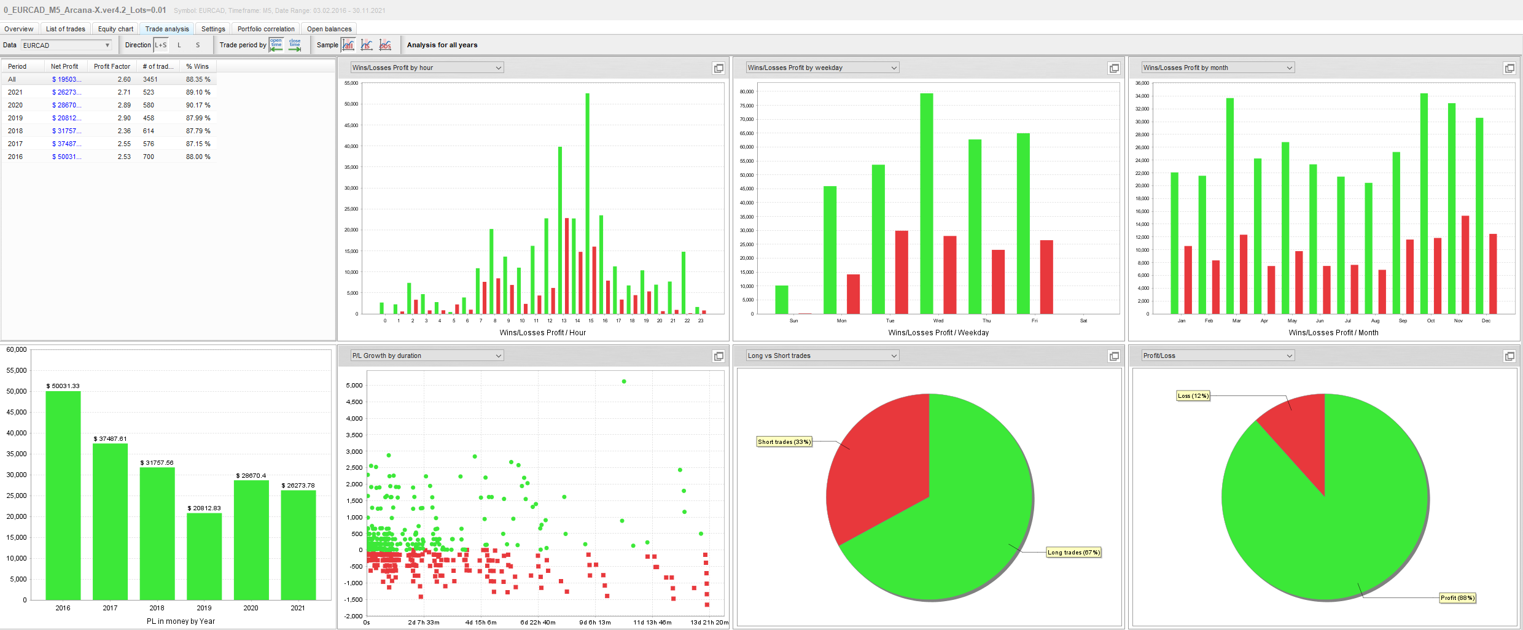Open the Long vs Short trades dropdown
Screen dimensions: 1523x630
coord(822,356)
